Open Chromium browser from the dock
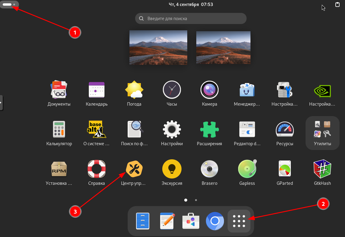Screen dimensions: 345x237 pyautogui.click(x=215, y=221)
